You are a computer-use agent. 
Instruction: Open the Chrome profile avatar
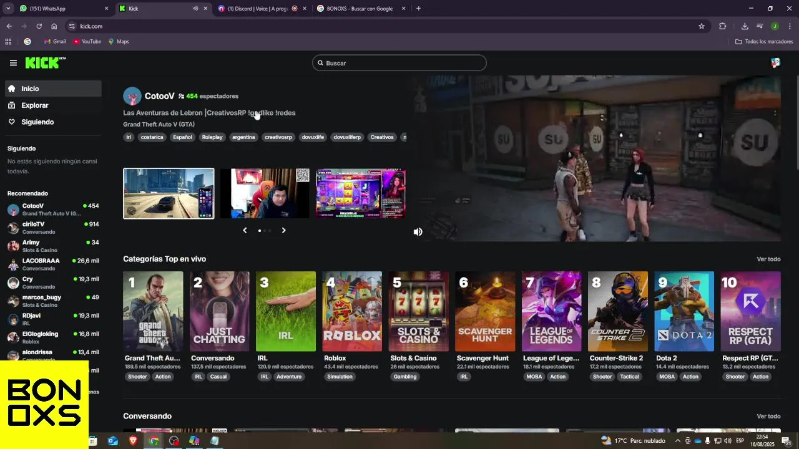(x=775, y=26)
